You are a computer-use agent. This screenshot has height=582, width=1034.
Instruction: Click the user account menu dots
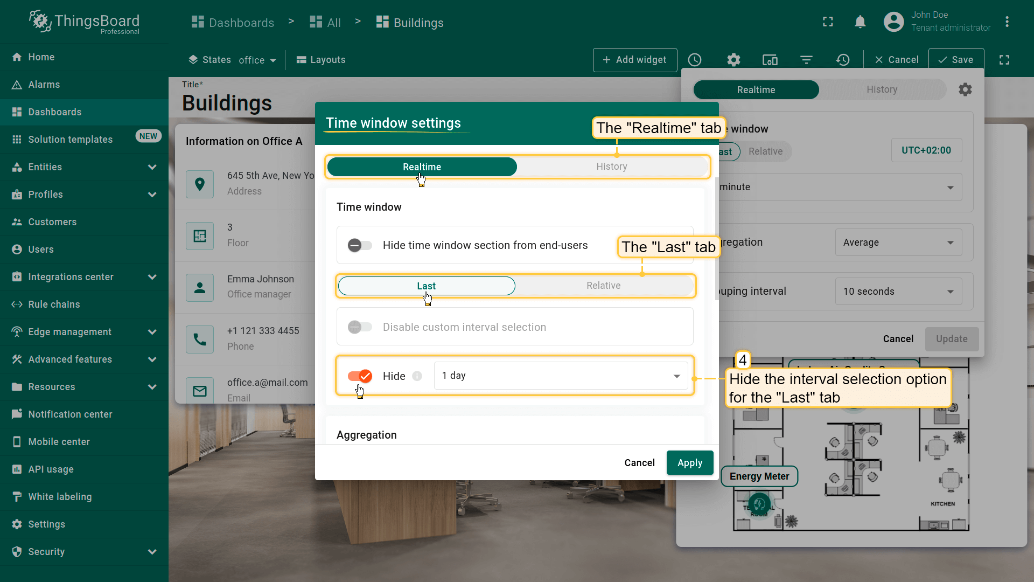(1007, 22)
